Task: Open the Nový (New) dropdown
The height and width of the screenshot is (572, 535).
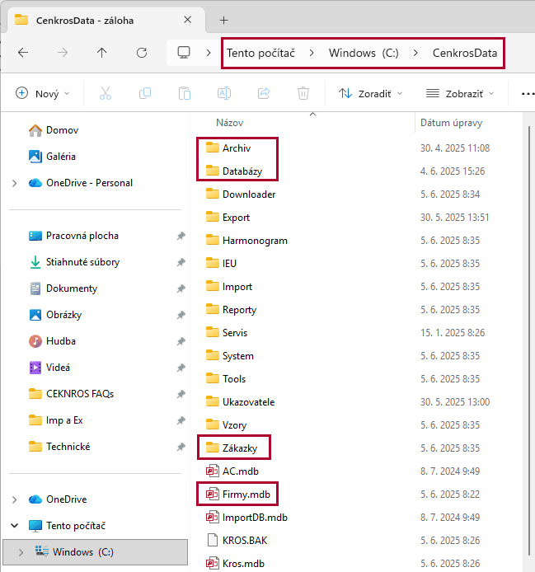Action: coord(43,93)
